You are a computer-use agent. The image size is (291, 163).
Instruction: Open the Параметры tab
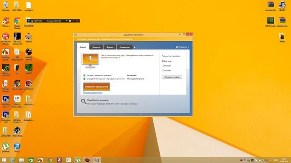[x=125, y=47]
